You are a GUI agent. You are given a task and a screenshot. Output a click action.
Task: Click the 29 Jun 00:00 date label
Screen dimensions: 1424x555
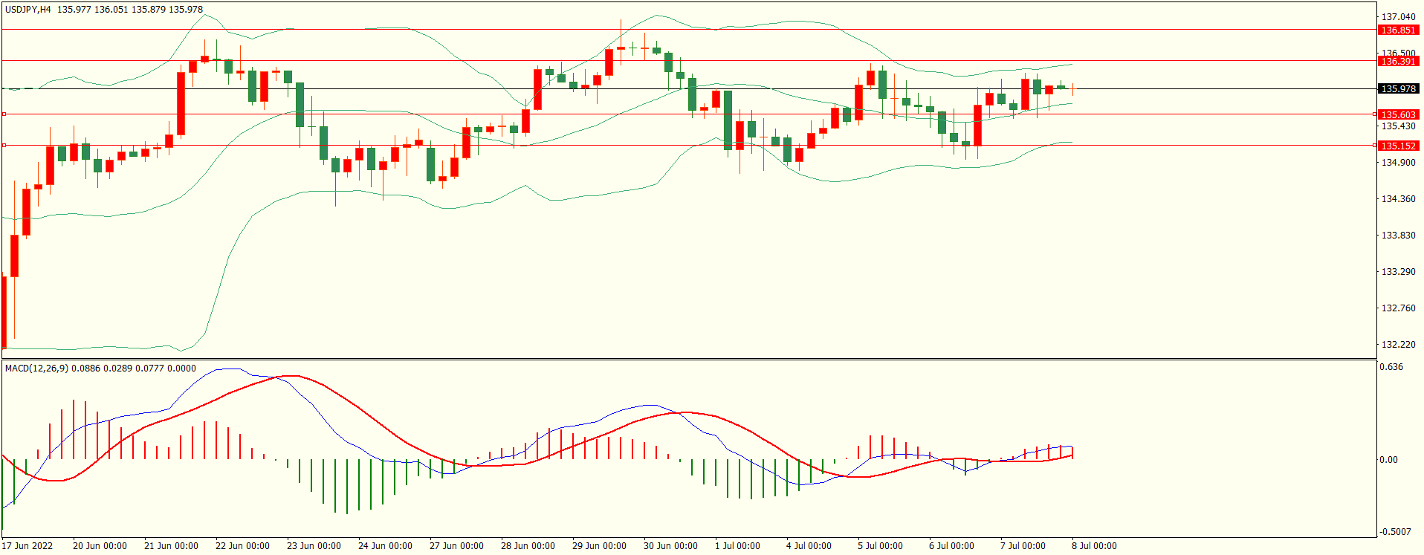[x=599, y=546]
